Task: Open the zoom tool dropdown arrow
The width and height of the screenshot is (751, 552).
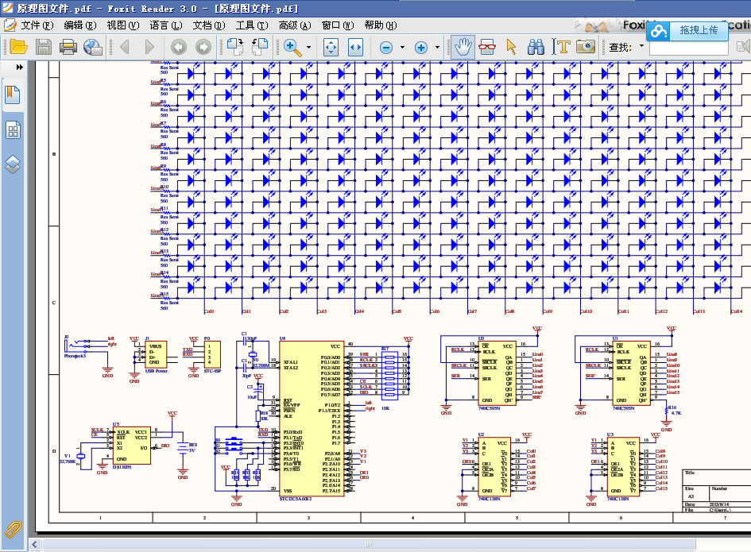Action: pos(310,48)
